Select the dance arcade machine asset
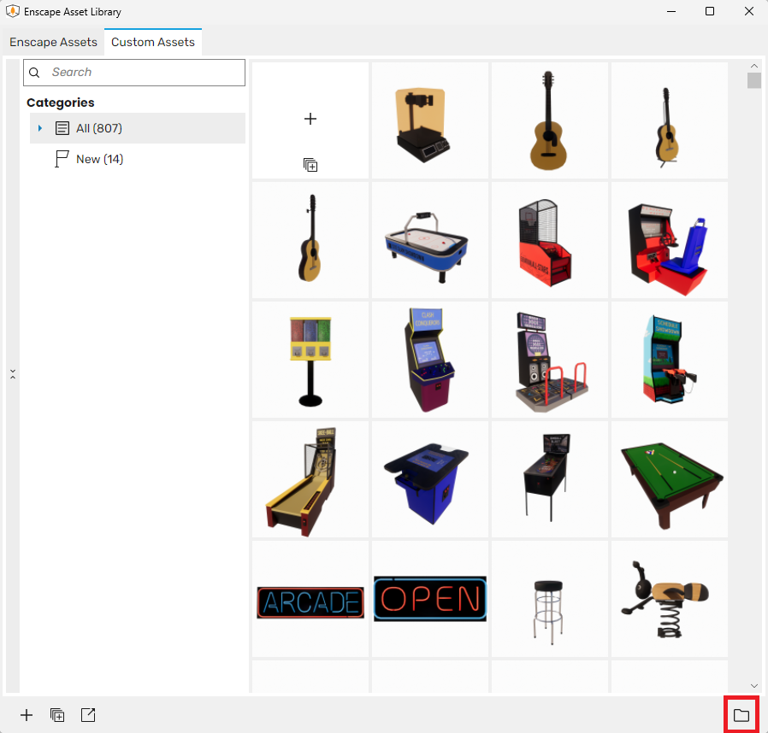768x733 pixels. [550, 360]
